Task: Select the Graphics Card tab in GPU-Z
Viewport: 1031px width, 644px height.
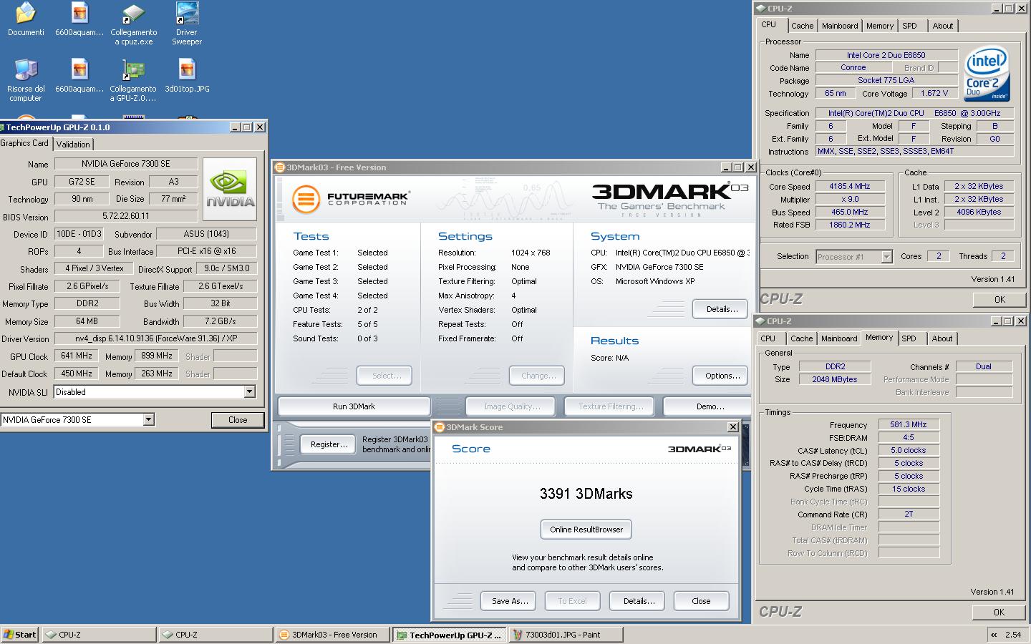Action: click(25, 143)
